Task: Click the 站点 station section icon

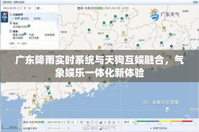Action: pyautogui.click(x=11, y=23)
